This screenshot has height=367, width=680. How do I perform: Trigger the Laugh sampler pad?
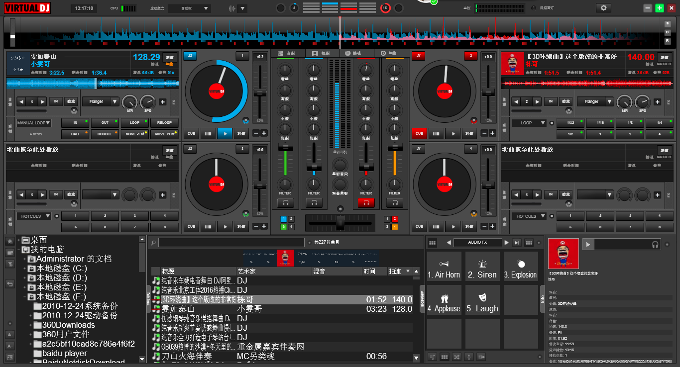point(482,299)
